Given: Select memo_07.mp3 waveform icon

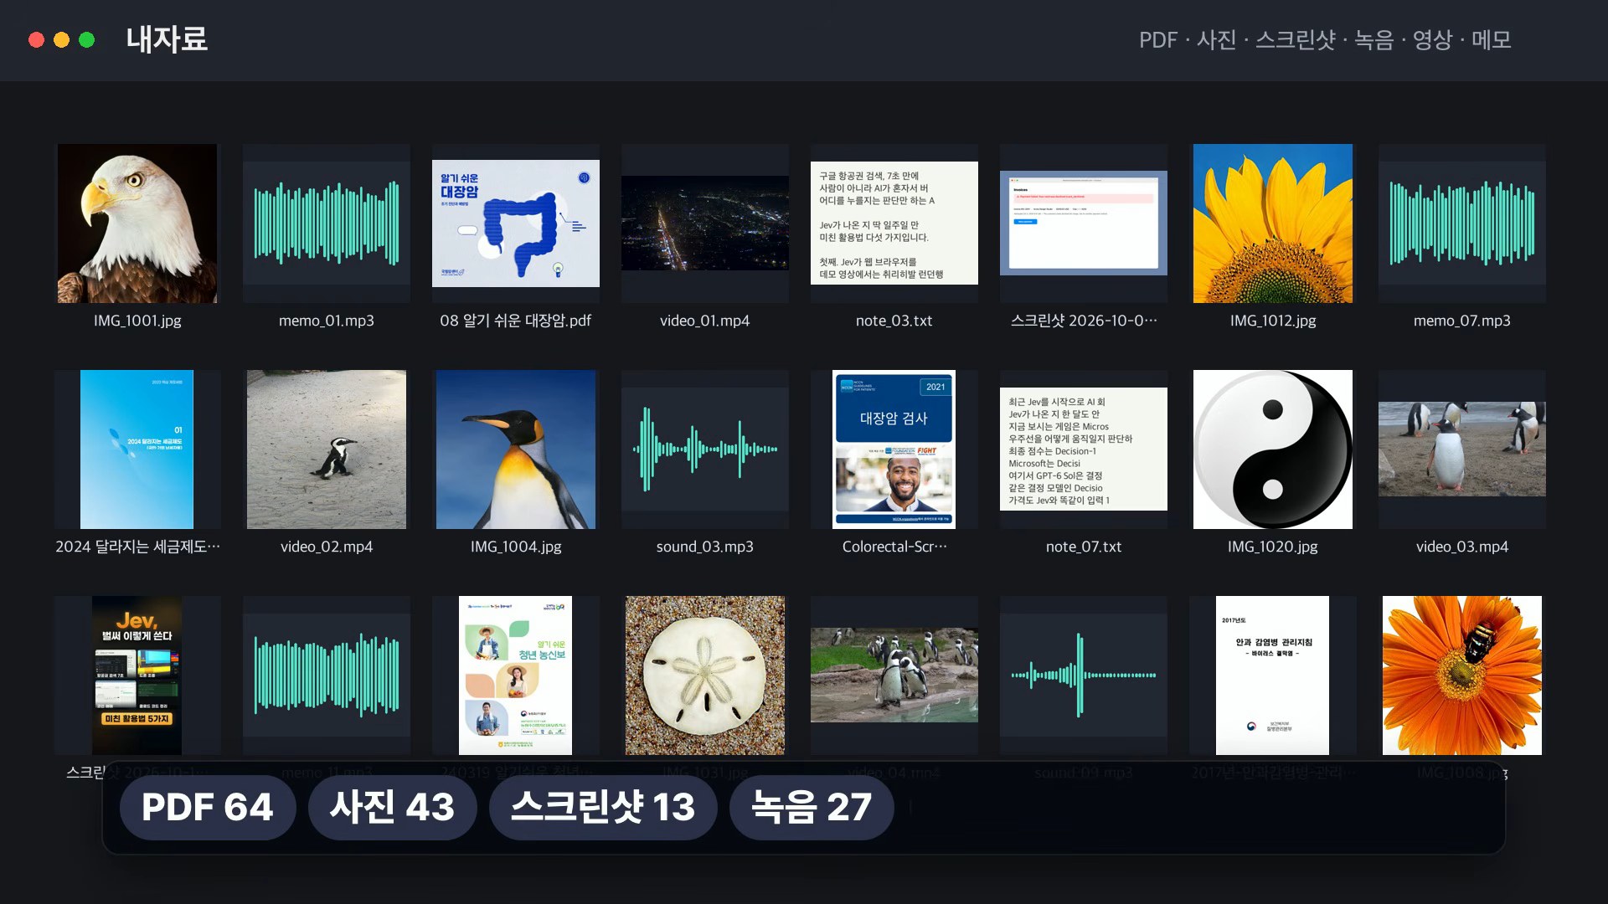Looking at the screenshot, I should (1462, 223).
